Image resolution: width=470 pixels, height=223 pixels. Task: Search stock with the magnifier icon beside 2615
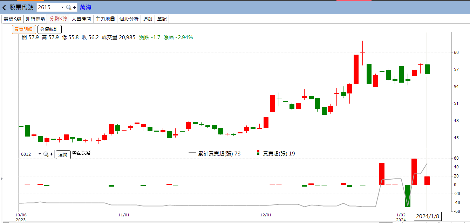pyautogui.click(x=69, y=7)
